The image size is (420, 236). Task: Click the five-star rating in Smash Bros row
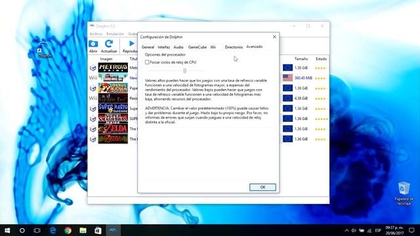(322, 119)
